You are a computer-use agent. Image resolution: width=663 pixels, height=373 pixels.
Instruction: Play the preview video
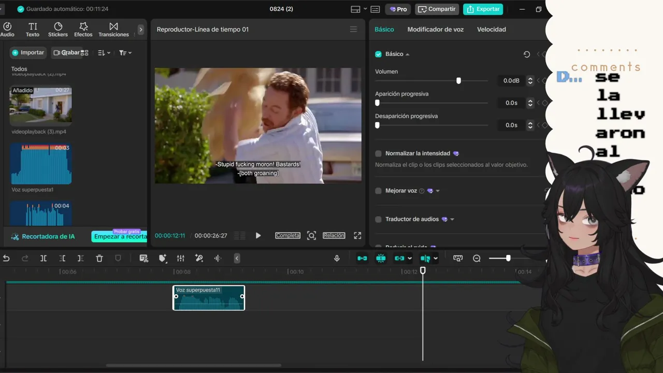[258, 236]
